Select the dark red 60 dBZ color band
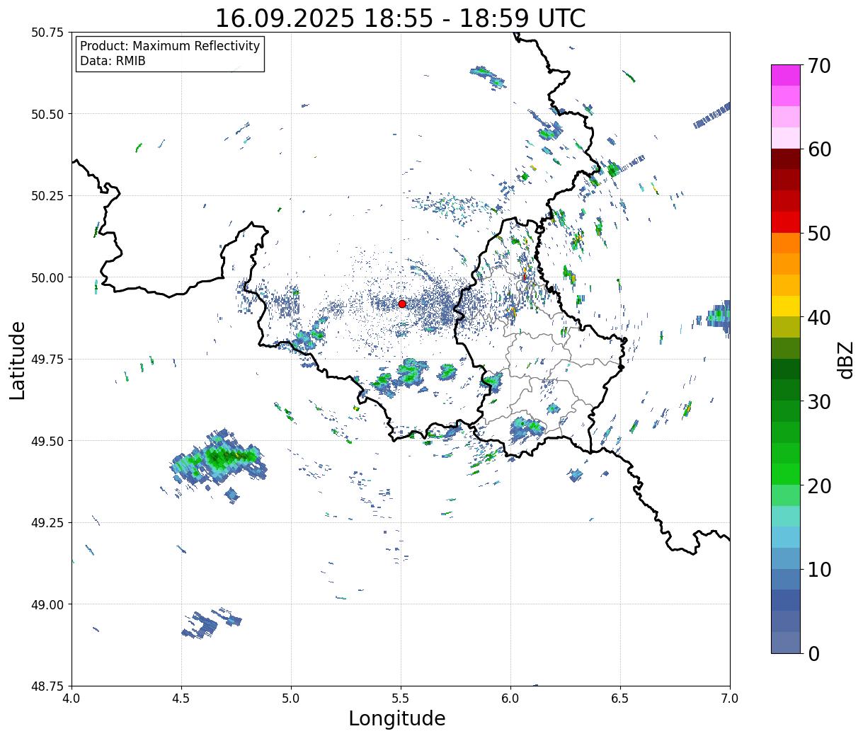The height and width of the screenshot is (736, 863). tap(785, 159)
